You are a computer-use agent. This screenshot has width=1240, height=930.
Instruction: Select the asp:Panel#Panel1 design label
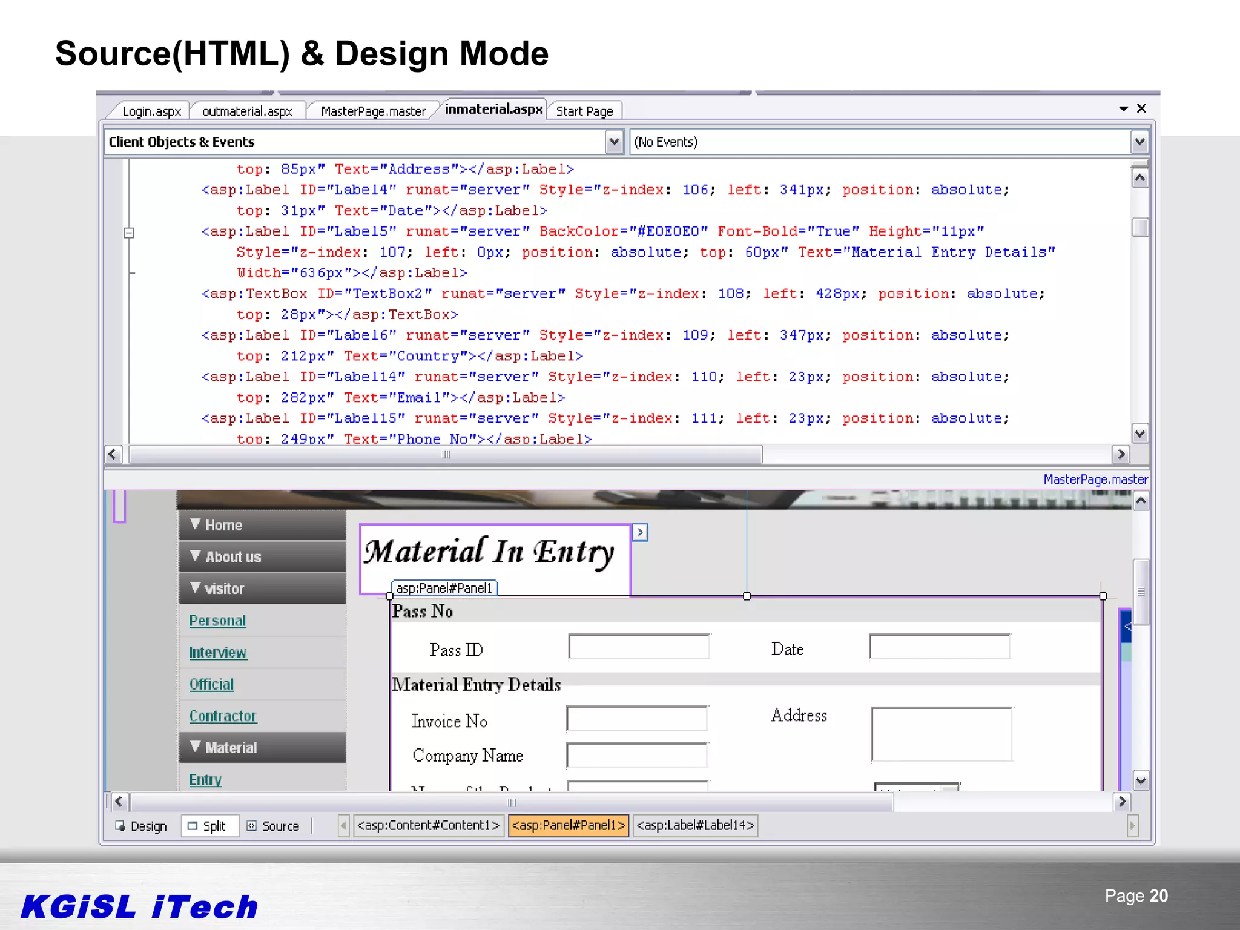coord(444,588)
